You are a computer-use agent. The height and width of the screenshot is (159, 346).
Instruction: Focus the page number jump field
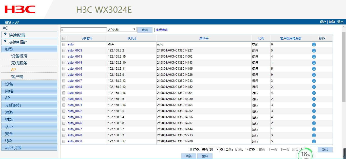308,149
